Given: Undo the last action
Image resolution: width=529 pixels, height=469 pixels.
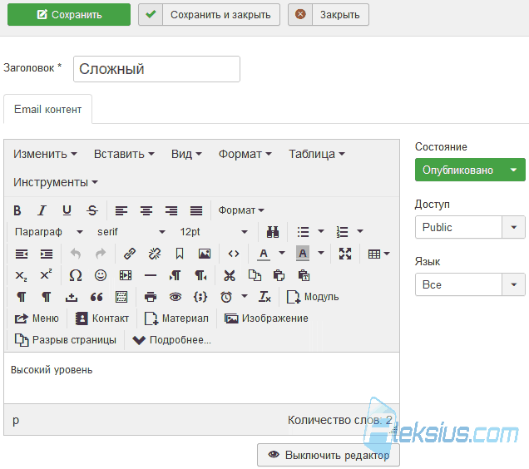Looking at the screenshot, I should click(76, 254).
